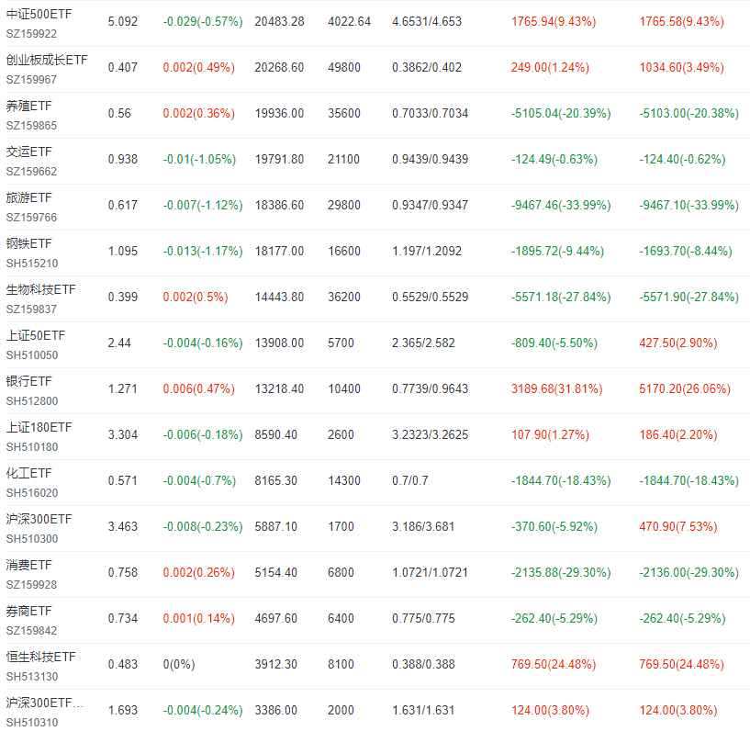Click the market value 19936.00
750x731 pixels.
pyautogui.click(x=279, y=114)
